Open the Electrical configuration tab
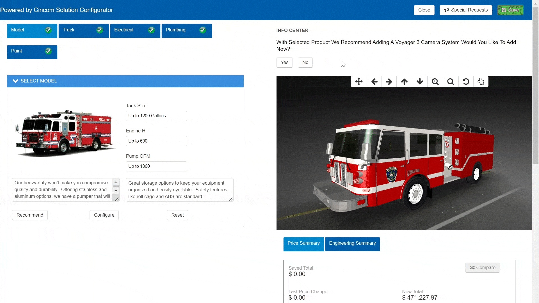The width and height of the screenshot is (539, 303). click(x=135, y=30)
